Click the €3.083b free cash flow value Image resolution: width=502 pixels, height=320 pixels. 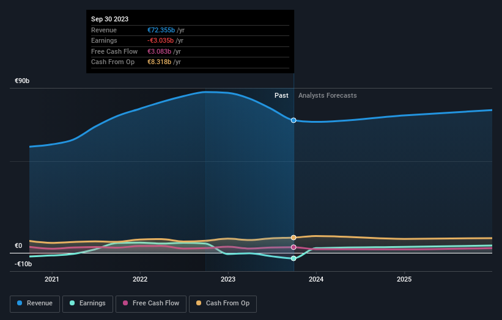(x=159, y=51)
